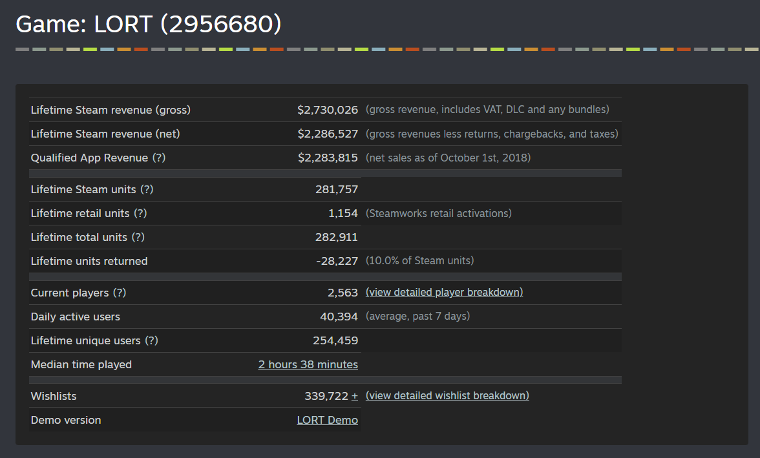Click the average, past 7 days note
This screenshot has width=760, height=458.
417,317
